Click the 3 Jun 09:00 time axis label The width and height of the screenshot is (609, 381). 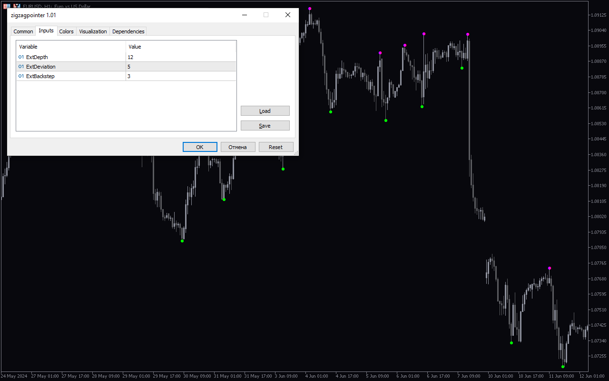click(286, 376)
